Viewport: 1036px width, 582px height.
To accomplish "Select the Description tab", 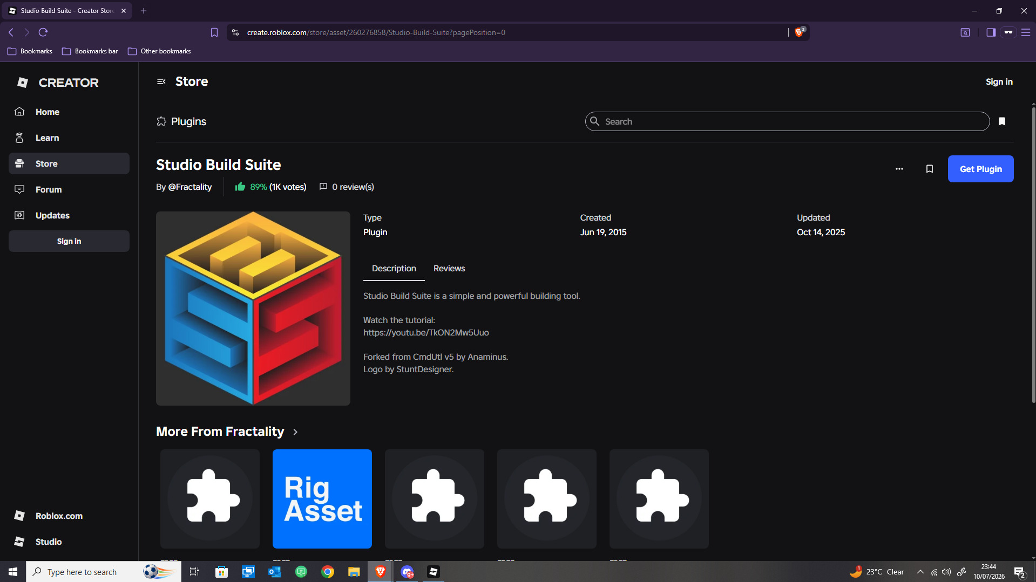I will click(394, 269).
